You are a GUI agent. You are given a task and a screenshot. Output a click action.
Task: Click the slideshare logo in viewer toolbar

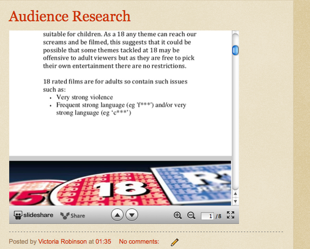33,215
